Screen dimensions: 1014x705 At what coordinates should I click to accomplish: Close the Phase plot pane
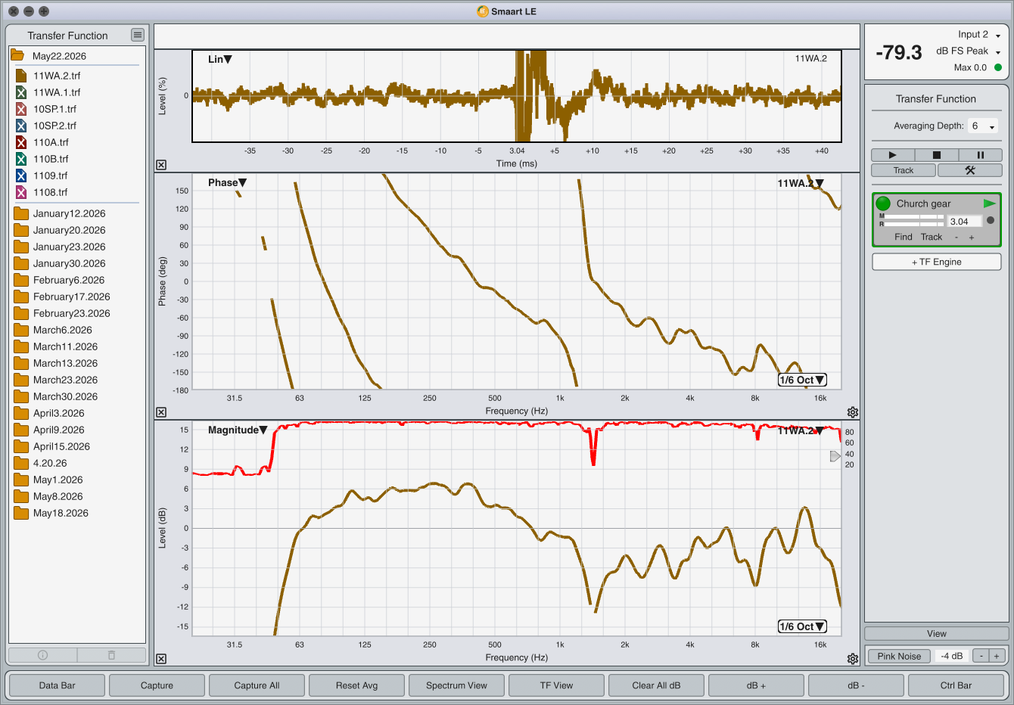click(x=161, y=412)
